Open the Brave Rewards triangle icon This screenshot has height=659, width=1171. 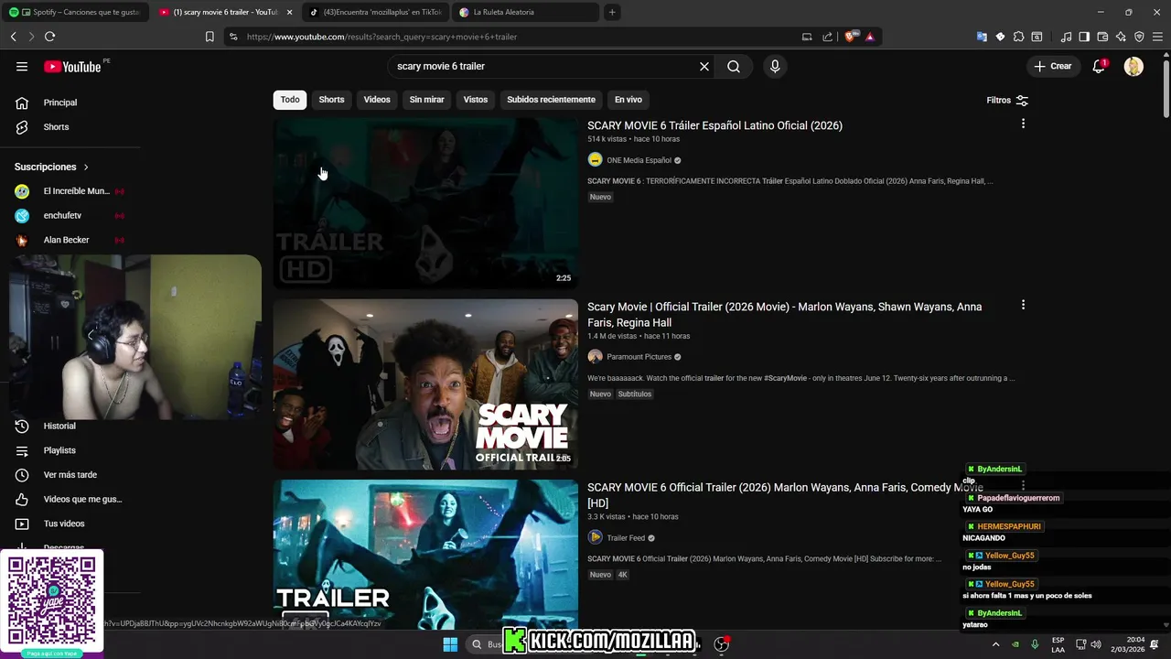(869, 37)
